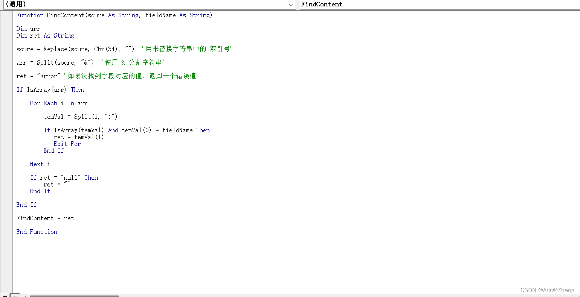Click the 'arr = Split(soure, "&")' statement

[55, 62]
